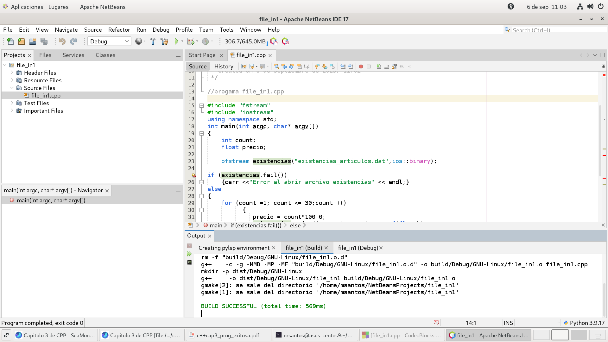Go to the Next Bookmark
Screen dimensions: 608x342
click(325, 66)
